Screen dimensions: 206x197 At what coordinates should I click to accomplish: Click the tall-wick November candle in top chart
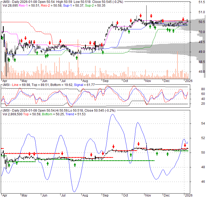point(146,15)
